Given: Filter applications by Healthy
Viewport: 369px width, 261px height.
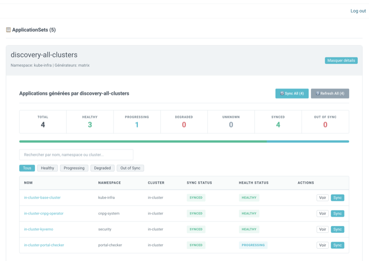Looking at the screenshot, I should (48, 168).
